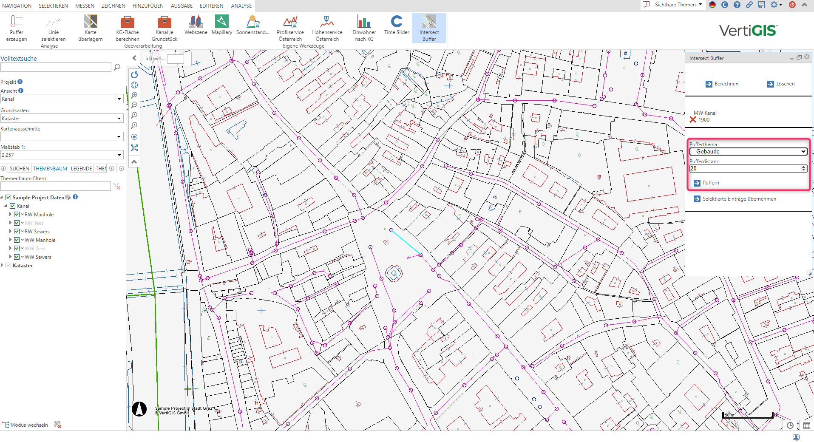Select the Karte überlagern tool

pos(90,28)
